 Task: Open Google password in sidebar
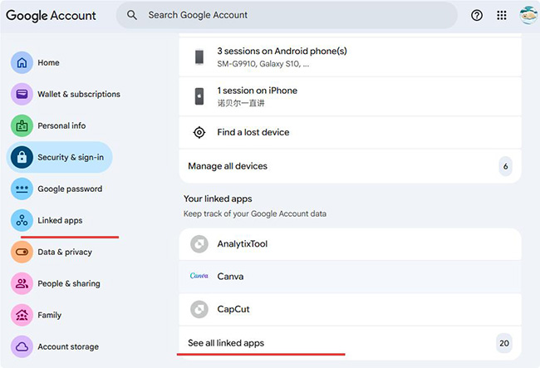pyautogui.click(x=70, y=189)
